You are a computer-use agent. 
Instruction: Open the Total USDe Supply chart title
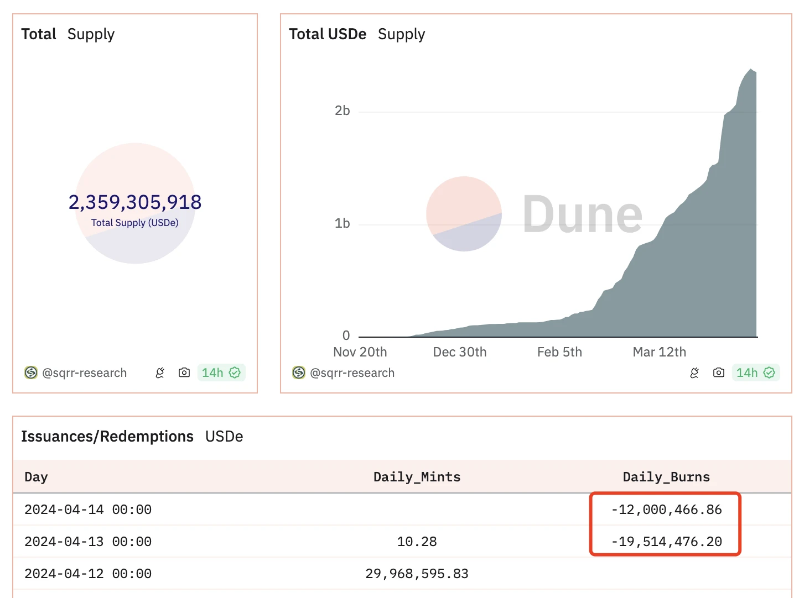[x=357, y=34]
